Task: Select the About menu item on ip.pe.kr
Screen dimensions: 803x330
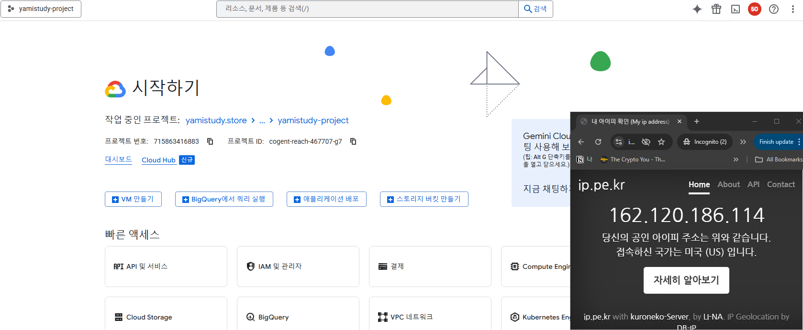Action: [729, 185]
